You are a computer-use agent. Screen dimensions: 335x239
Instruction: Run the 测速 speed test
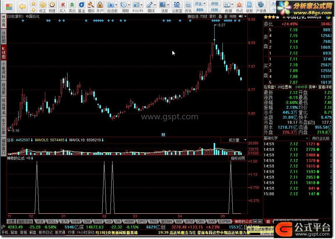click(x=52, y=7)
